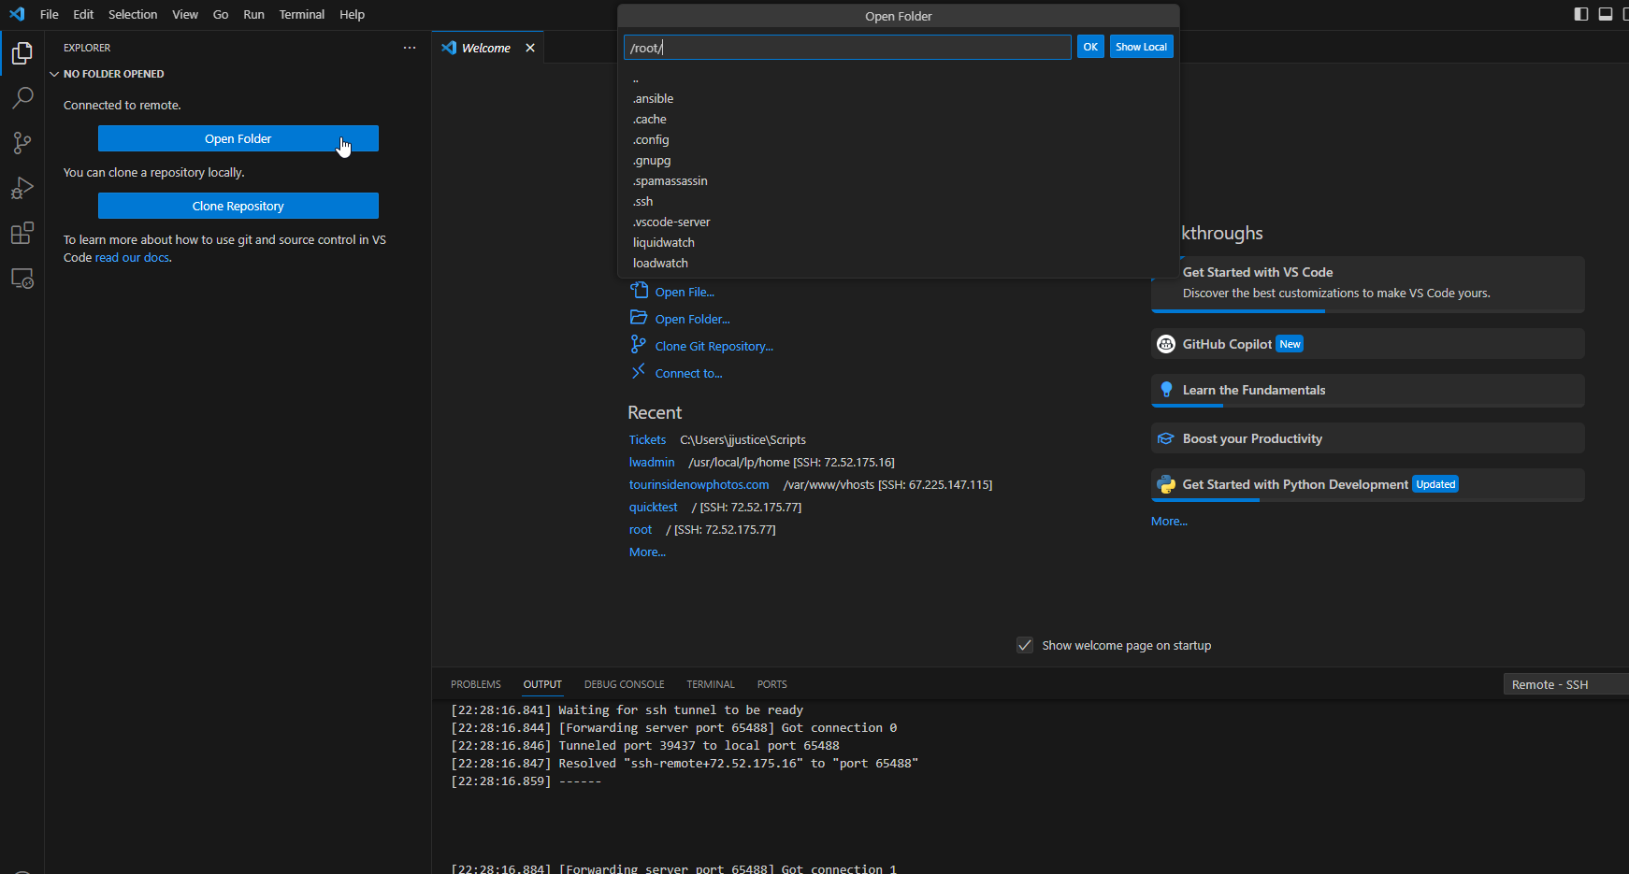Open Run and Debug view icon
Viewport: 1629px width, 874px height.
[x=22, y=188]
